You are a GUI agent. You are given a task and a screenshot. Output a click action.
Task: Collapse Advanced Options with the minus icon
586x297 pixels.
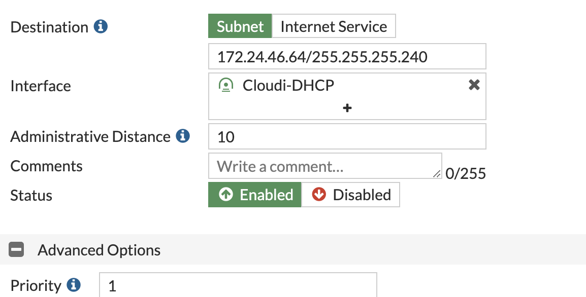pos(16,250)
